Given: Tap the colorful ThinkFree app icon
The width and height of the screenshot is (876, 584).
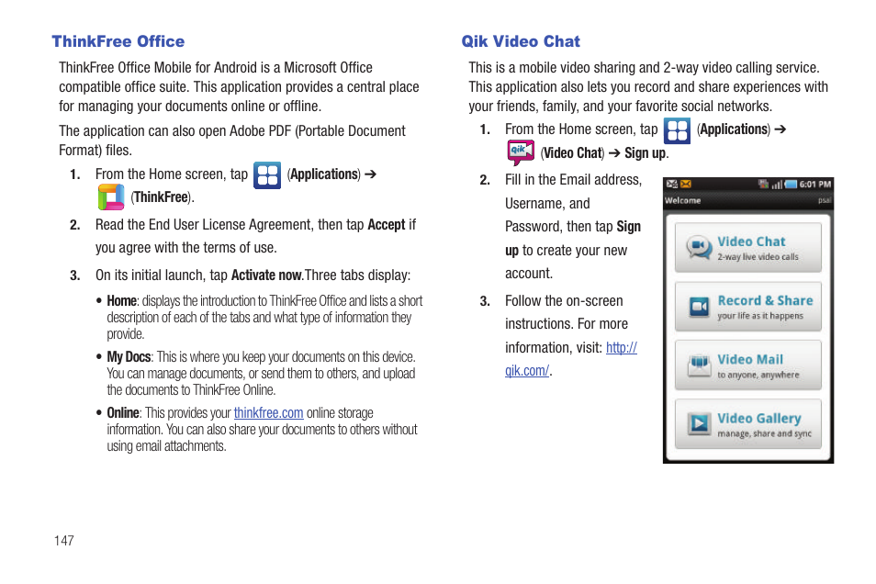Looking at the screenshot, I should tap(110, 197).
